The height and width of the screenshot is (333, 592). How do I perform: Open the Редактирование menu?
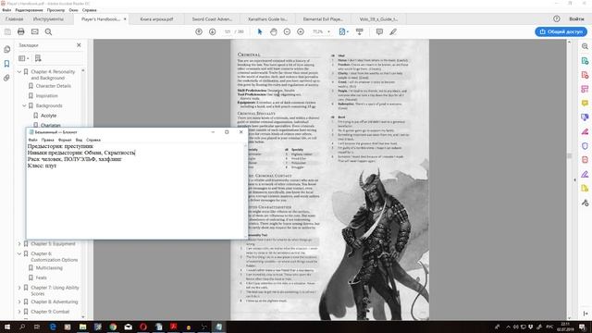(29, 10)
